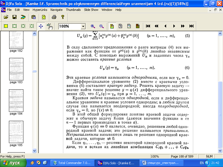Click the clipboard paste icon in toolbar

(x=33, y=17)
